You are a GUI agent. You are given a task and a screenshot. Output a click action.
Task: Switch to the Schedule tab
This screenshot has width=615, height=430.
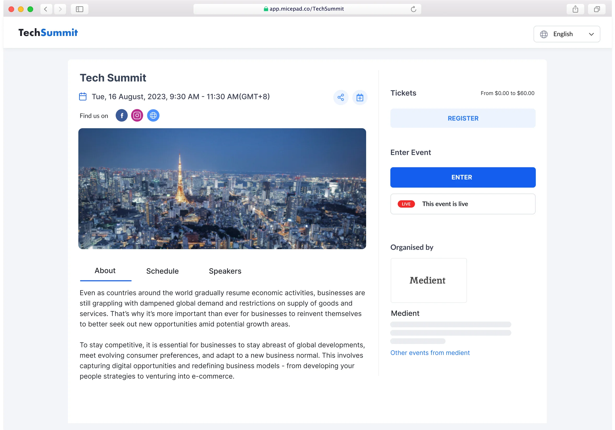coord(162,271)
